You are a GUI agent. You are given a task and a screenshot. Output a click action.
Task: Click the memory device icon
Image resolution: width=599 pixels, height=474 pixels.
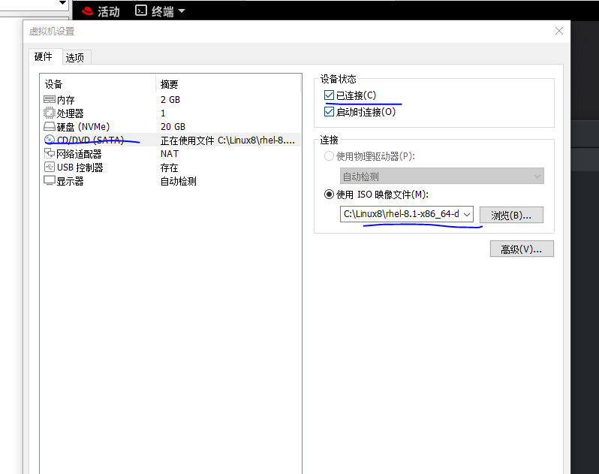50,100
